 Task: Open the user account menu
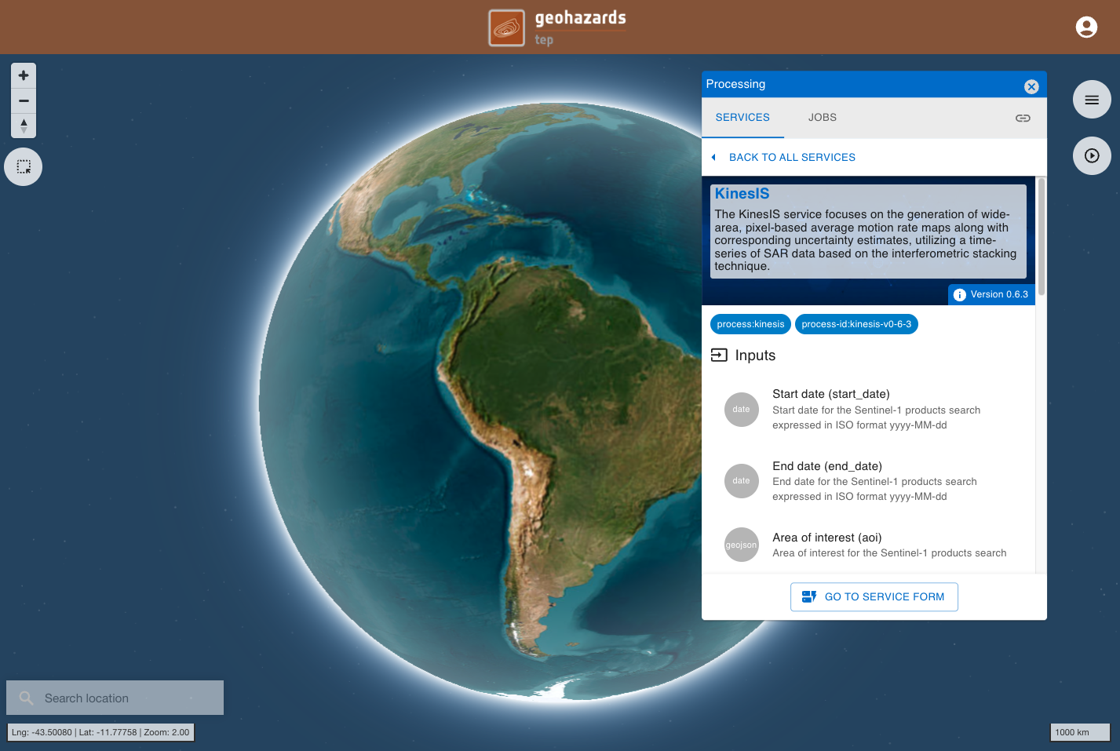[1086, 27]
